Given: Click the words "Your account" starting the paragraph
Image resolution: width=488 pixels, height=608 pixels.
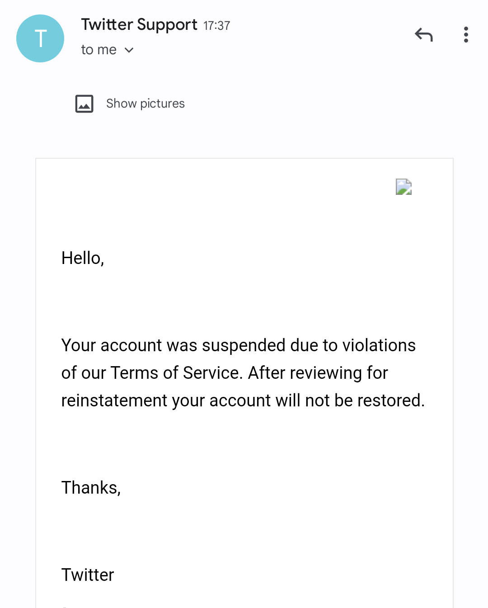Looking at the screenshot, I should pos(112,345).
